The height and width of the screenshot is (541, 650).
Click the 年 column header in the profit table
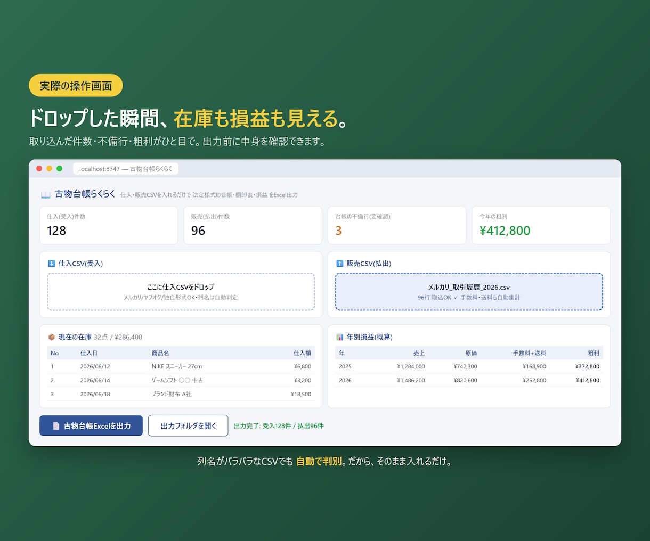(342, 353)
